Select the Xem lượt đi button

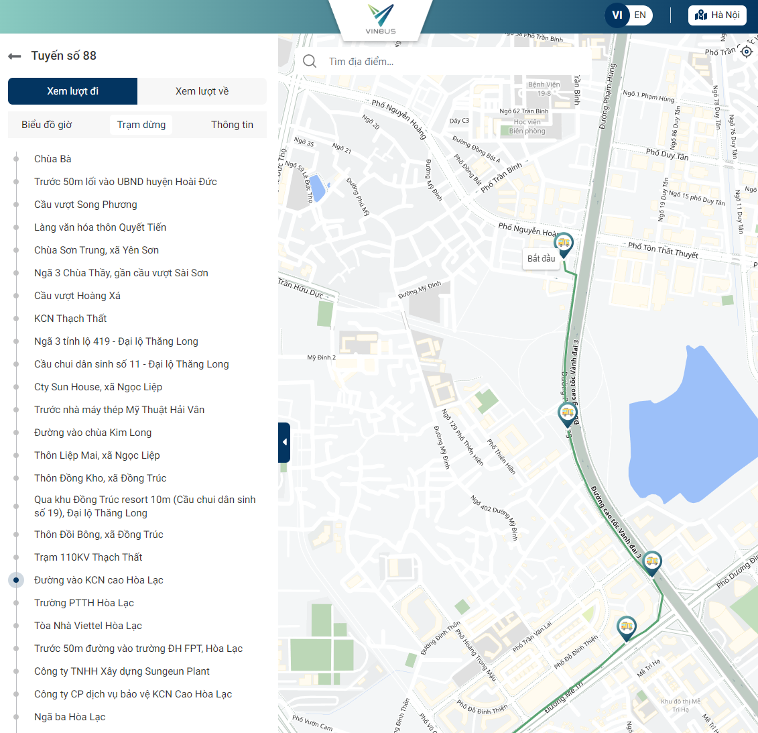click(72, 91)
